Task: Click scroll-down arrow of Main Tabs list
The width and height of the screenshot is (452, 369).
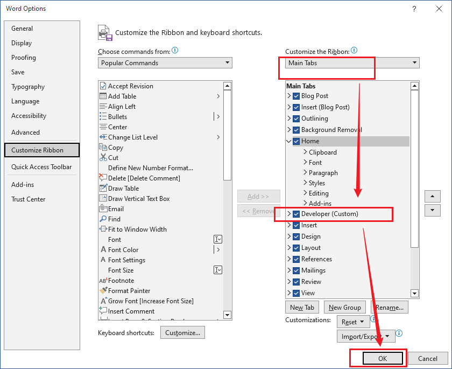Action: click(414, 294)
